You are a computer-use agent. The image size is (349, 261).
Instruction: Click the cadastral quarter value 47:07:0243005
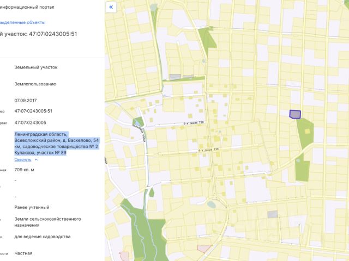point(31,123)
